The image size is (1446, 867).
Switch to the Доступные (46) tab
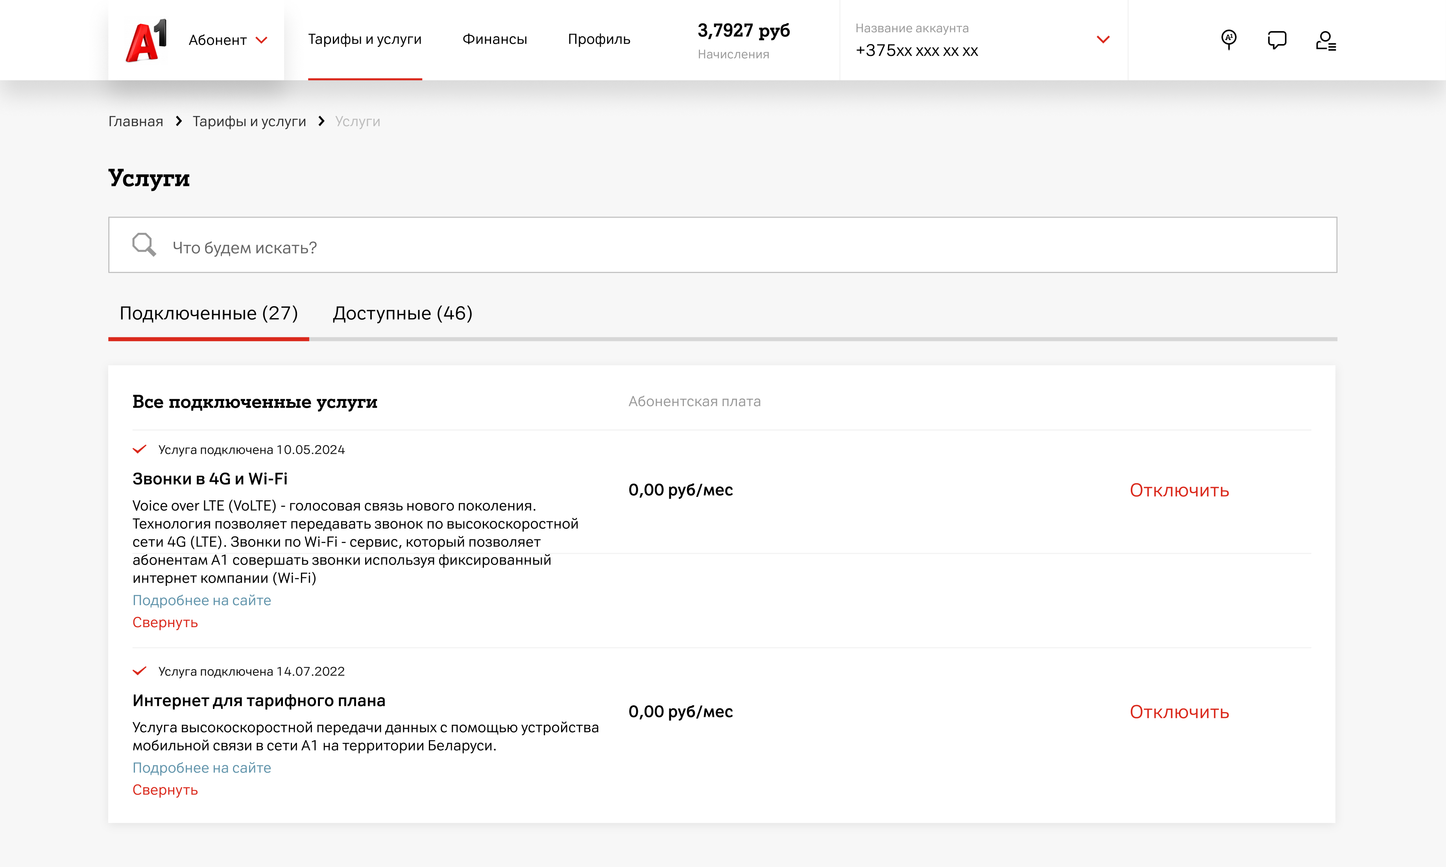[x=402, y=314]
